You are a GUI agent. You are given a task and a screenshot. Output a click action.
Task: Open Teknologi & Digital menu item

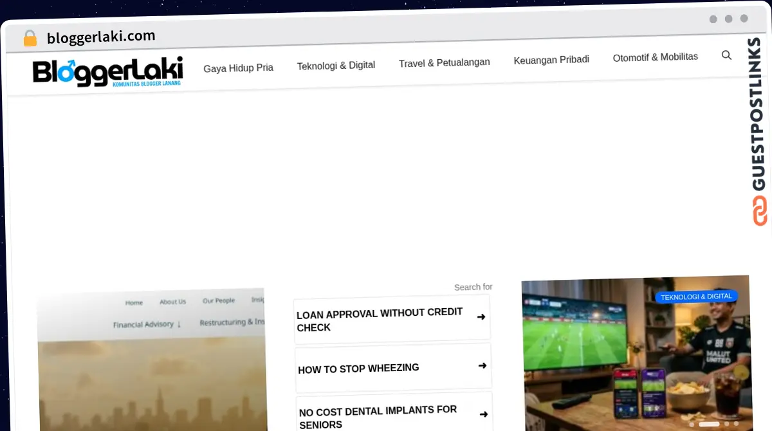pyautogui.click(x=336, y=65)
